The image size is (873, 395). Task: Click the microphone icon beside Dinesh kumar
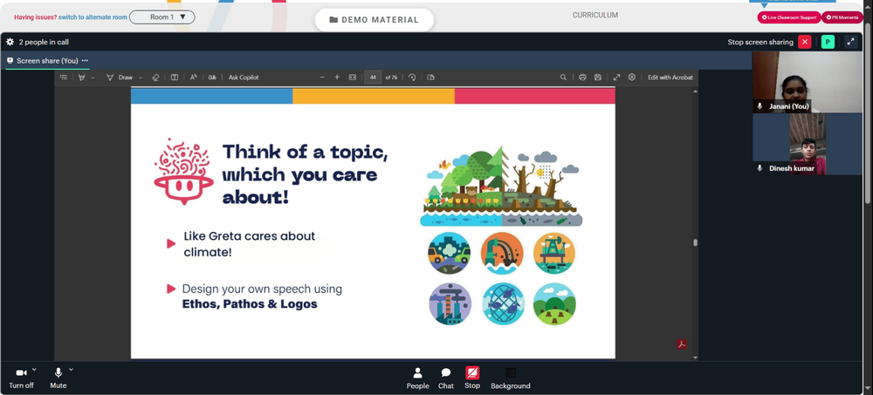tap(760, 168)
